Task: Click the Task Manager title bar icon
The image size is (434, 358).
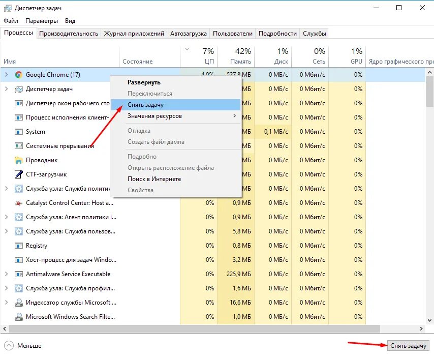Action: coord(8,8)
